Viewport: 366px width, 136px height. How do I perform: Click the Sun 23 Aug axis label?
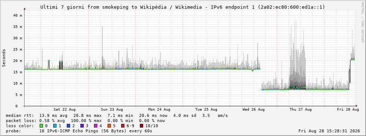click(x=112, y=110)
